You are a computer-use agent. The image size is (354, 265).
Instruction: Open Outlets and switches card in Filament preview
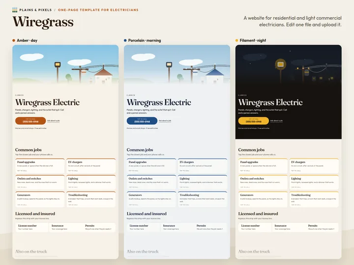(263, 182)
